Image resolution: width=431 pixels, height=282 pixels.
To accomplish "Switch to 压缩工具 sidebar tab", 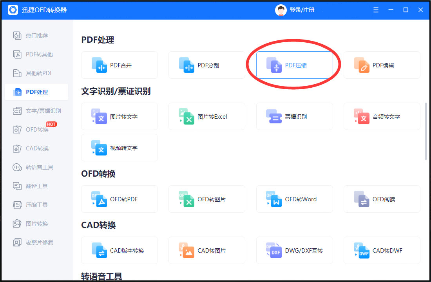I will coord(36,205).
